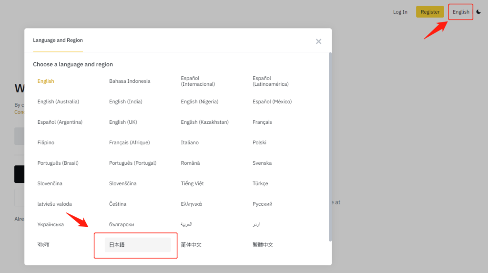Close the Language and Region dialog
Viewport: 488px width, 273px height.
click(318, 41)
